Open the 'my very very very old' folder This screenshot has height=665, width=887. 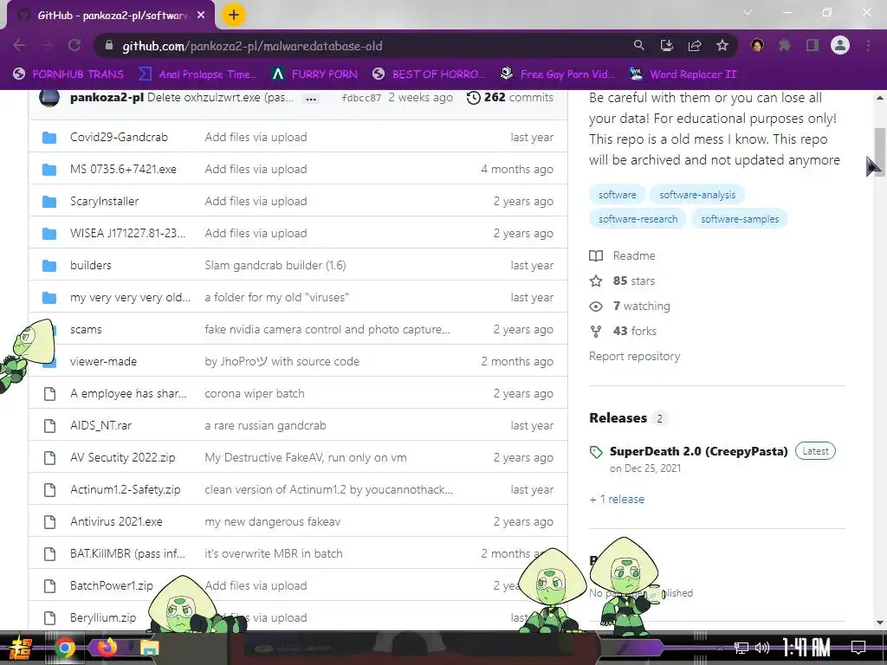point(130,297)
